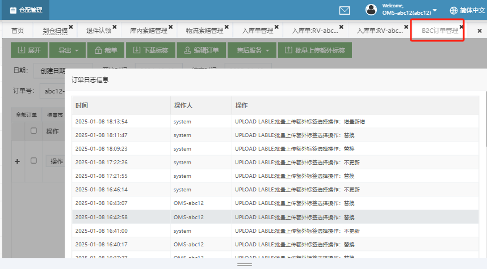
Task: Open the mail envelope icon in header
Action: click(x=345, y=10)
